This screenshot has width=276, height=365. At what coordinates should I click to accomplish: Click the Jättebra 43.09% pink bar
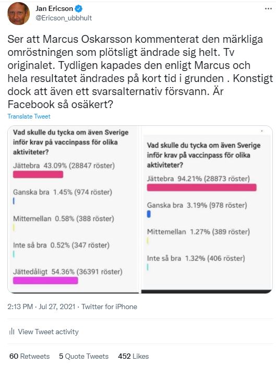coord(38,174)
